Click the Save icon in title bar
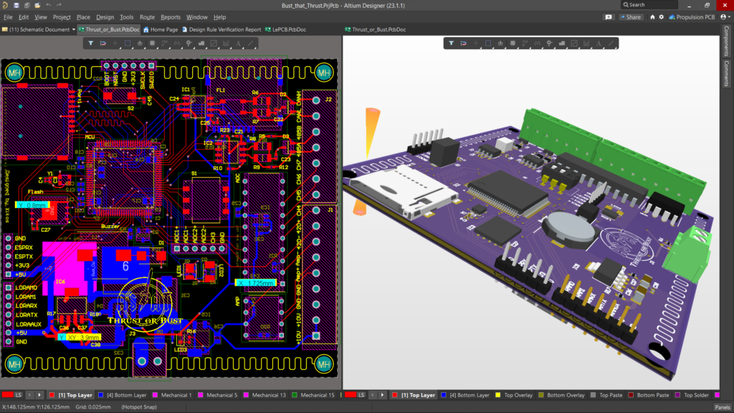Screen dimensions: 734x413 (x=15, y=5)
